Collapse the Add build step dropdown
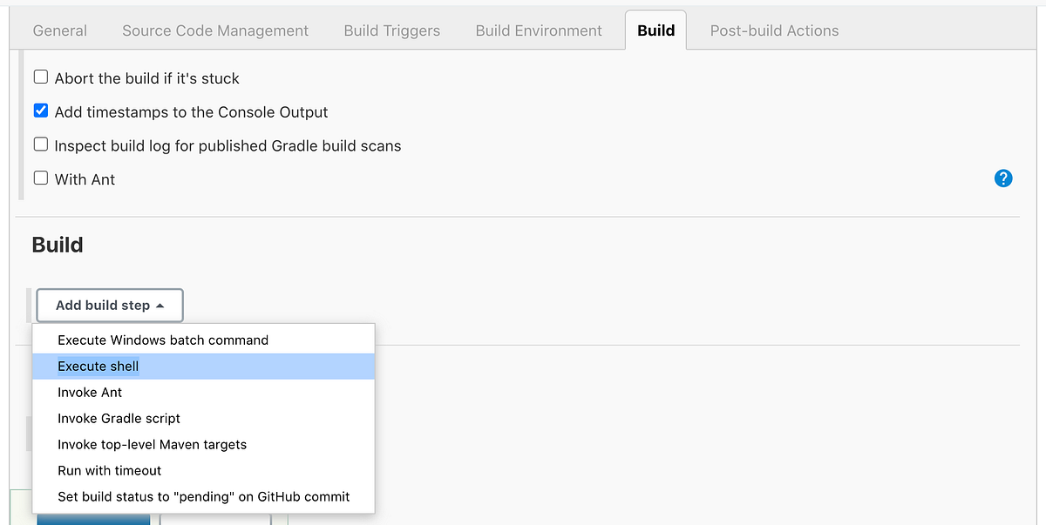1046x525 pixels. [x=109, y=305]
